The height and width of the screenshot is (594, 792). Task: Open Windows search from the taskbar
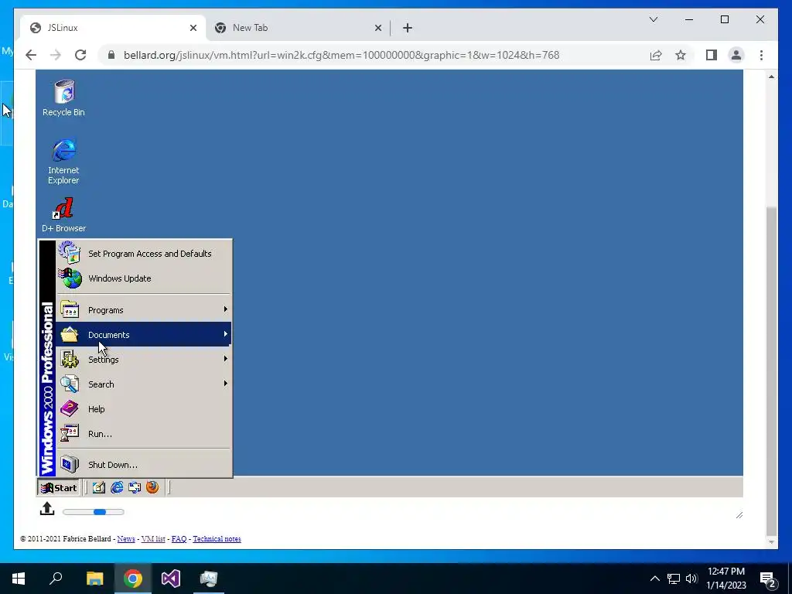point(56,579)
